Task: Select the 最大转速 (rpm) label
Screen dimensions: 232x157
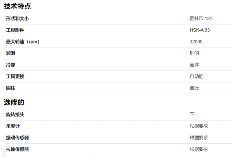Action: (x=23, y=42)
